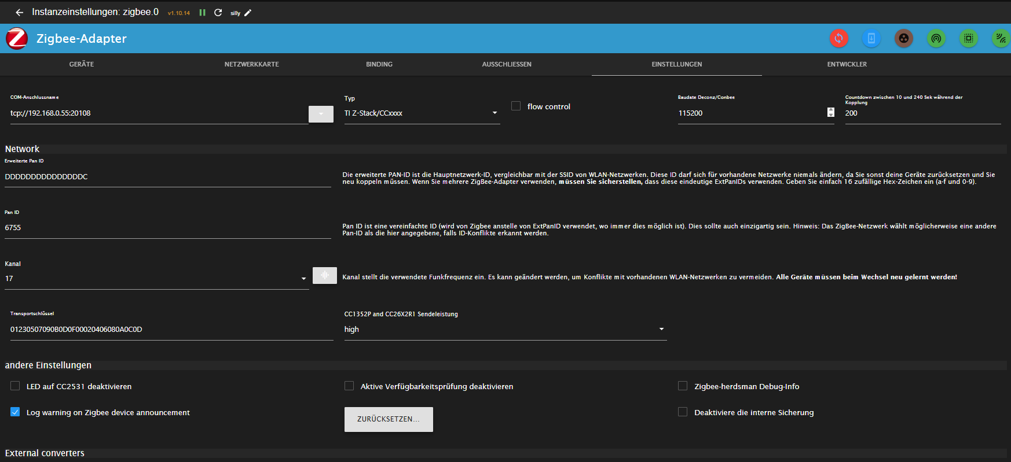Enable Zigbee-herdsman Debug-Info checkbox

click(683, 386)
